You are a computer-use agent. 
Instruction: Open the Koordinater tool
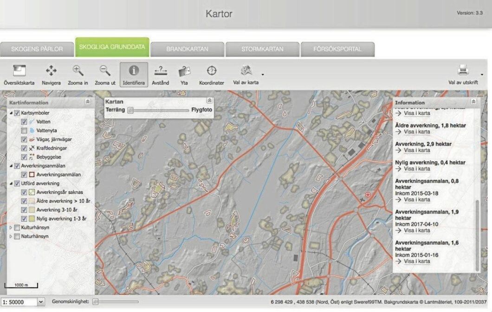(212, 71)
